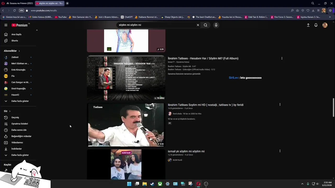Clear the search box with the X
335x188 pixels.
pyautogui.click(x=198, y=25)
